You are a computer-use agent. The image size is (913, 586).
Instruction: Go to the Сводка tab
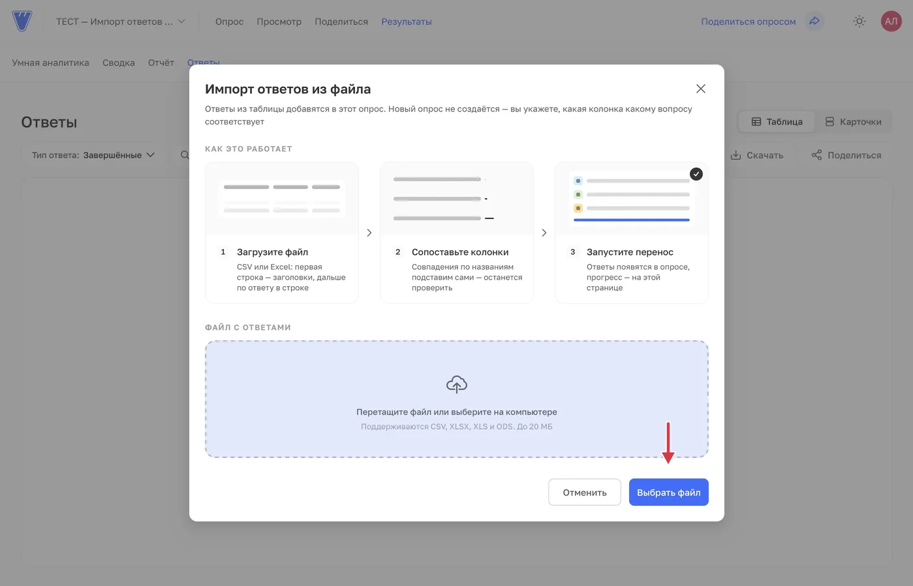coord(119,63)
